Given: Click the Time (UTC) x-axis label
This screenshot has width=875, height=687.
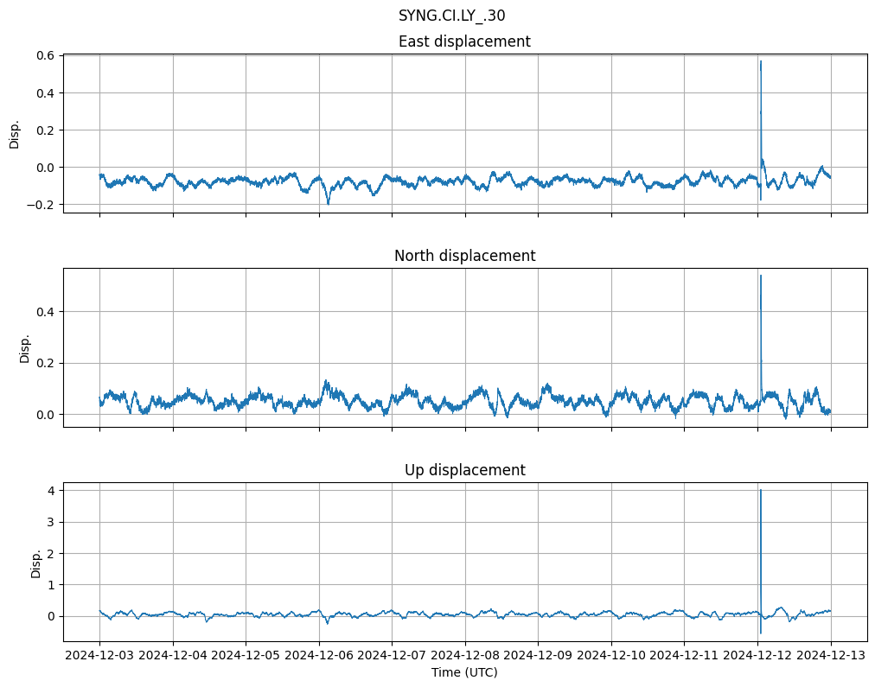Looking at the screenshot, I should tap(464, 672).
